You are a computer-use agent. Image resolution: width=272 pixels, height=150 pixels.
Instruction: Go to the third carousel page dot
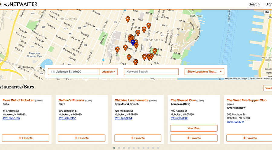(124, 148)
